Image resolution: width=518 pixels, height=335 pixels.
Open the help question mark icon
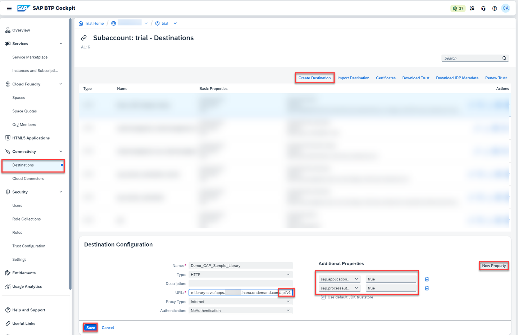pyautogui.click(x=495, y=8)
